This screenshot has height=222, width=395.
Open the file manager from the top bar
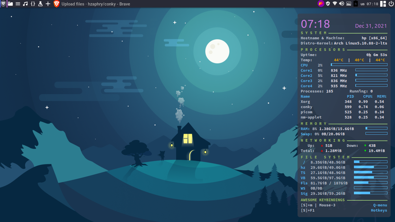coord(10,4)
